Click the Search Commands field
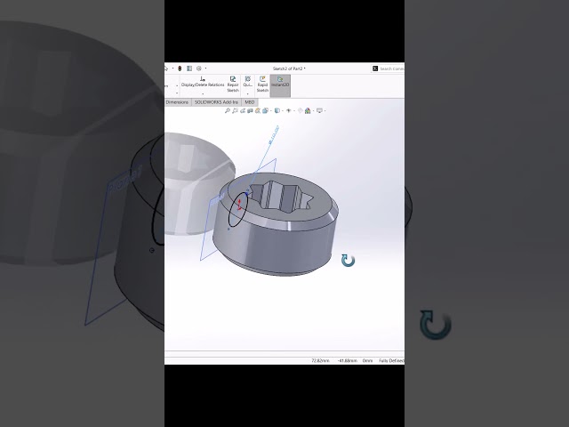This screenshot has width=569, height=427. click(389, 68)
